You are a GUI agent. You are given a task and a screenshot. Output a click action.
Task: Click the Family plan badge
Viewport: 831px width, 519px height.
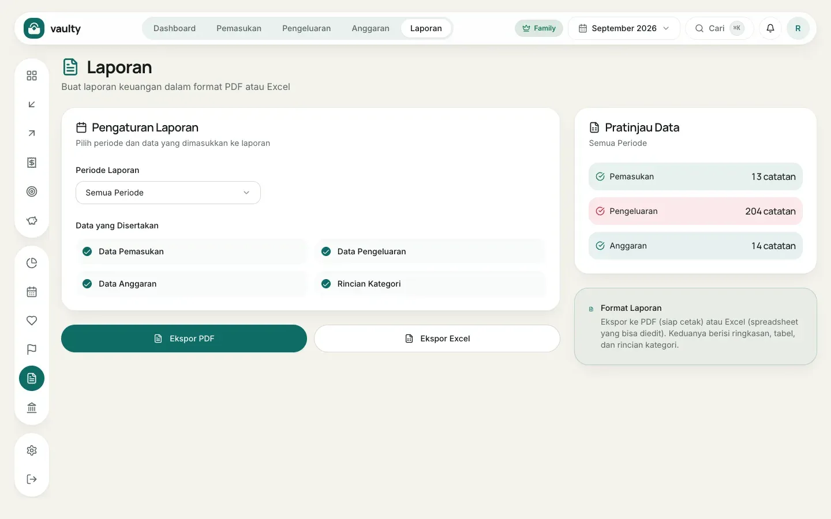coord(539,28)
